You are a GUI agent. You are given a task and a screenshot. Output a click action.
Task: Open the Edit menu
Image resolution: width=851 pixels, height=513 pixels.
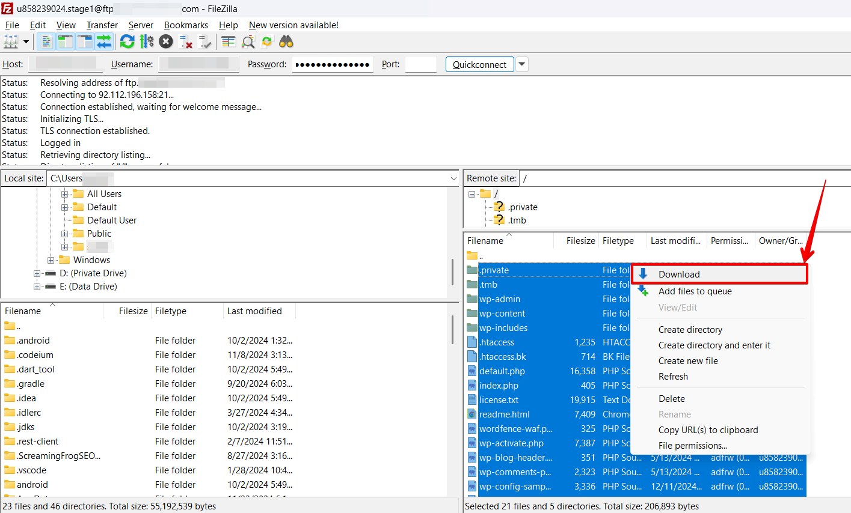(38, 25)
